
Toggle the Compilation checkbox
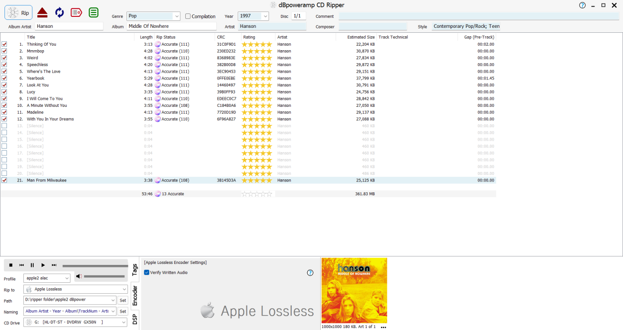[x=188, y=16]
